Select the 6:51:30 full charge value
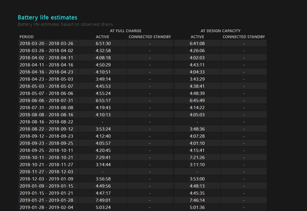The height and width of the screenshot is (211, 307). click(x=103, y=43)
